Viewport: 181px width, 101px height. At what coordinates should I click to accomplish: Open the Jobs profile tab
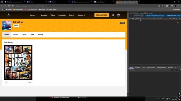click(x=32, y=35)
